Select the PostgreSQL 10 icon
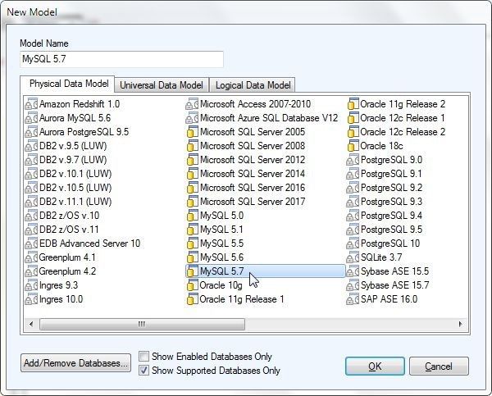 [x=353, y=244]
